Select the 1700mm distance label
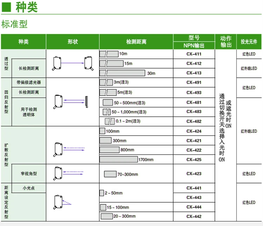Screen dimensions: 263x226 point(146,160)
